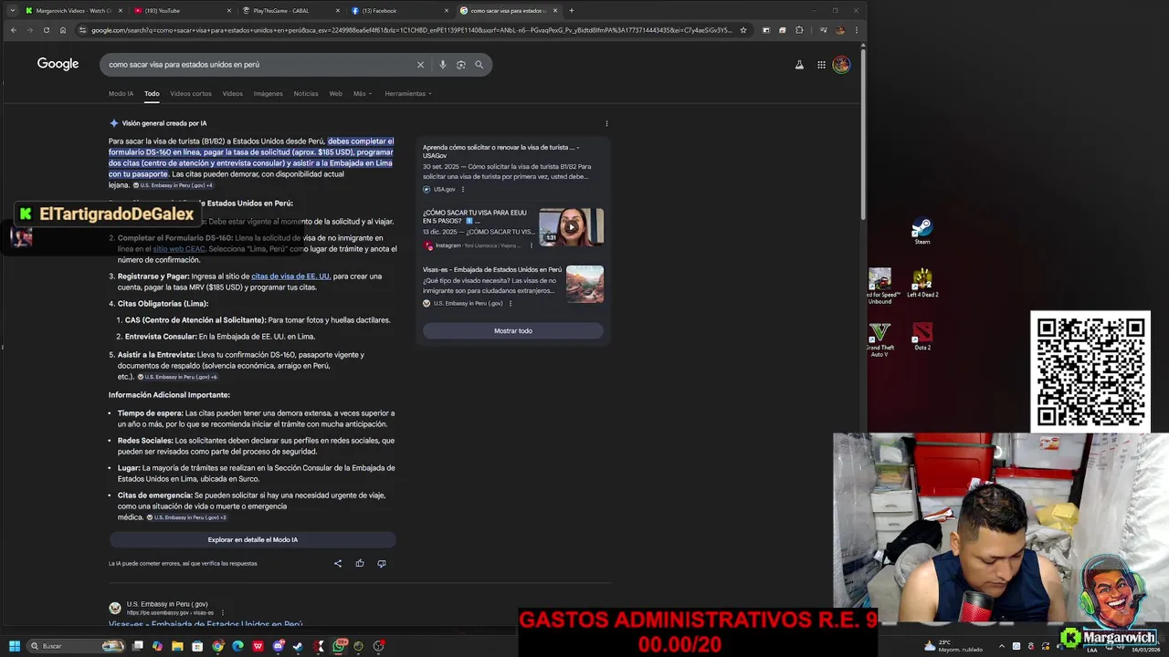Expand U.S. Embassy in Peru +6 citation chip
Viewport: 1169px width, 657px height.
click(x=177, y=377)
